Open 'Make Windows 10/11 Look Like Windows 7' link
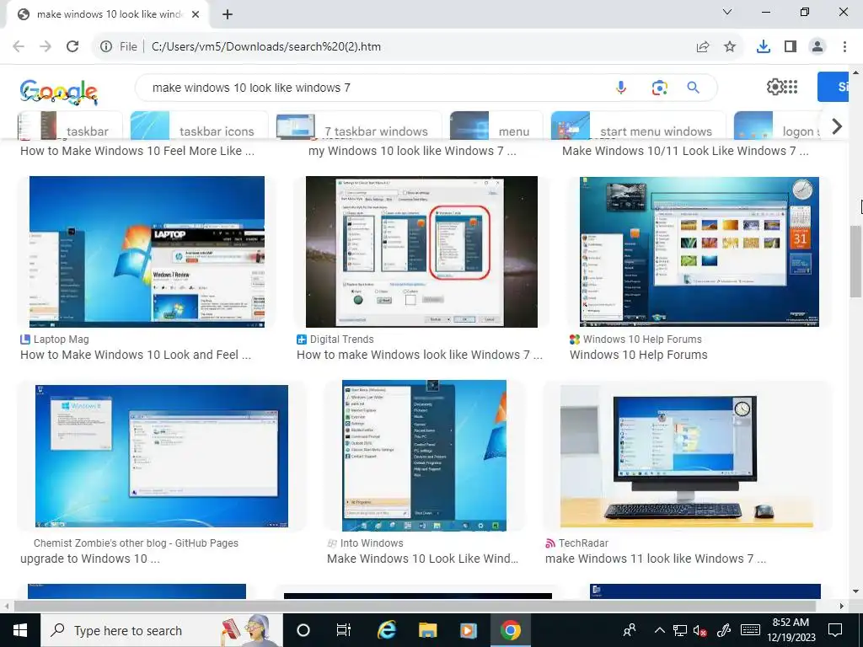Screen dimensions: 863x647 (685, 151)
